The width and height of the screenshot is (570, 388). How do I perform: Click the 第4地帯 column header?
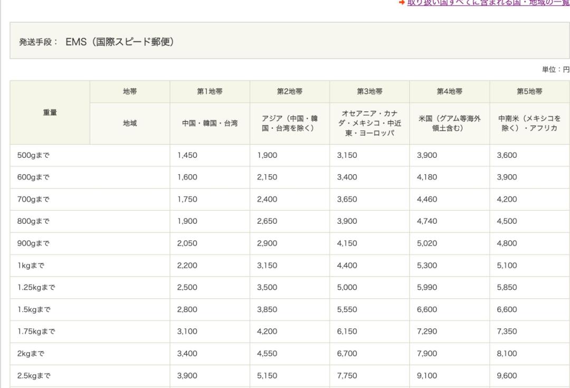pos(449,91)
